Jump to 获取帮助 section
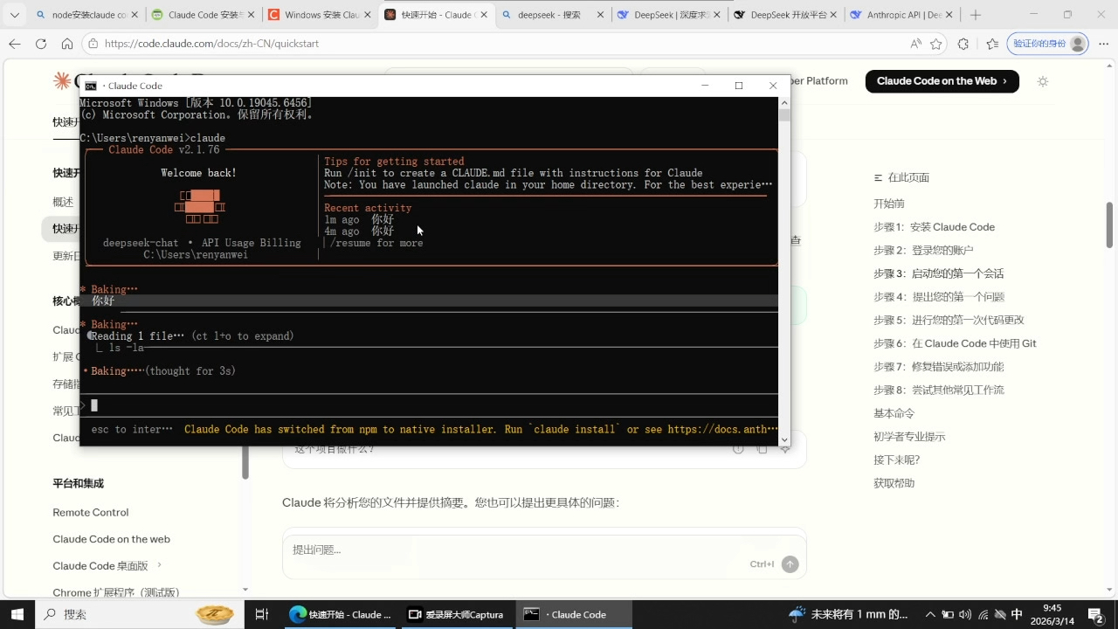The height and width of the screenshot is (629, 1118). 894,483
